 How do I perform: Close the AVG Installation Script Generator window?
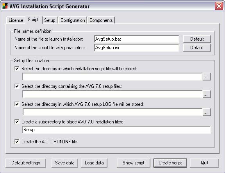(x=219, y=6)
